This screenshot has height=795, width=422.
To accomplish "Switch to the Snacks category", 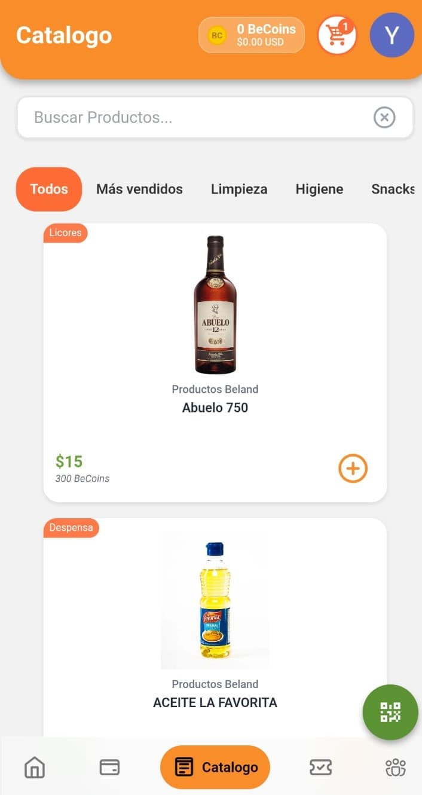I will (x=393, y=189).
